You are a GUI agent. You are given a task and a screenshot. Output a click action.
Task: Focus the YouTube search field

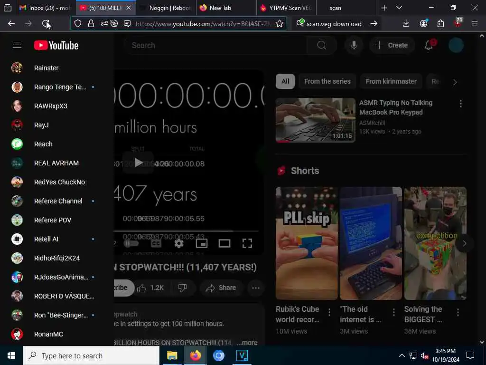pos(216,45)
